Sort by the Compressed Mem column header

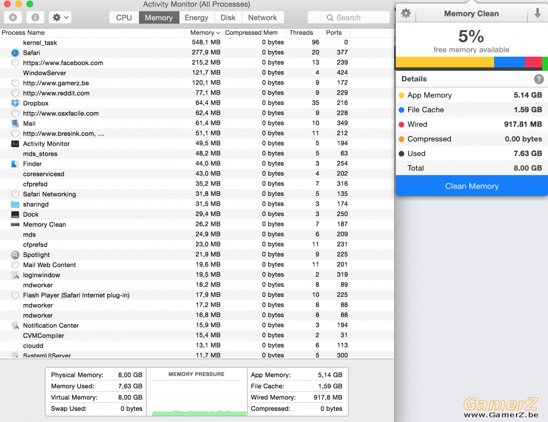click(x=253, y=33)
